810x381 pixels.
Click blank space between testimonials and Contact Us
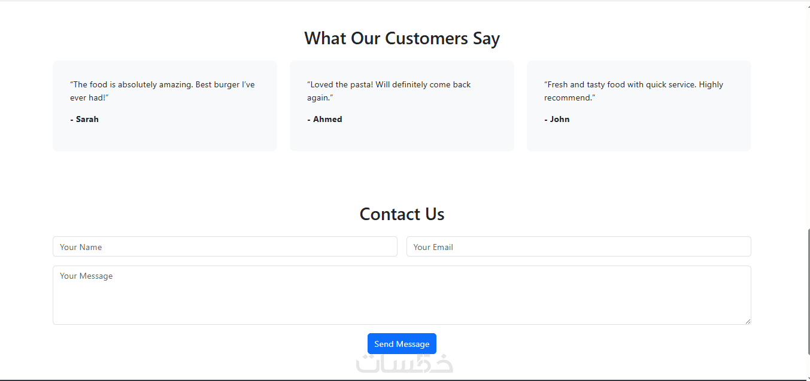tap(402, 176)
